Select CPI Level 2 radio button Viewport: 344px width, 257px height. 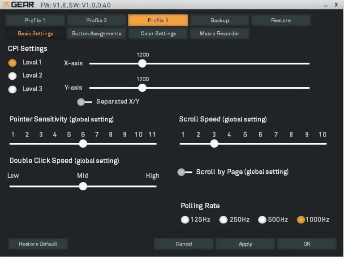[12, 76]
